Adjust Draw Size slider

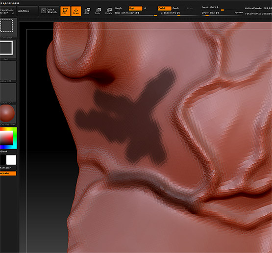pos(218,13)
